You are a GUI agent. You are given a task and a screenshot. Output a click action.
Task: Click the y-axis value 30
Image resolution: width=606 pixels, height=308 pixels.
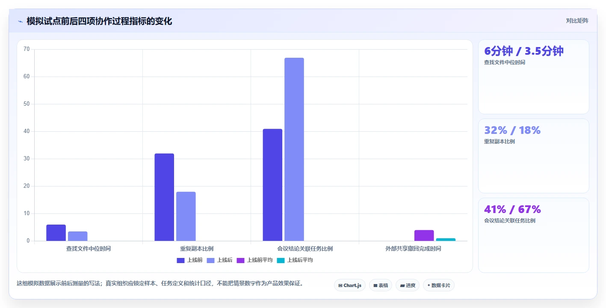tap(27, 159)
